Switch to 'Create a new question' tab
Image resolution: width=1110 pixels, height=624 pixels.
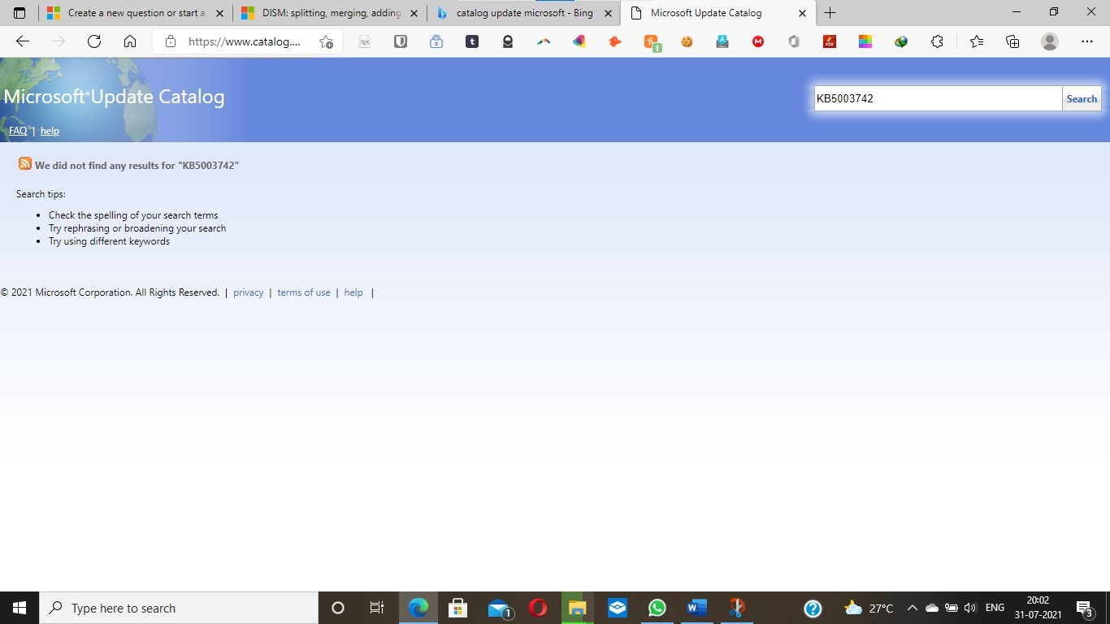click(136, 13)
